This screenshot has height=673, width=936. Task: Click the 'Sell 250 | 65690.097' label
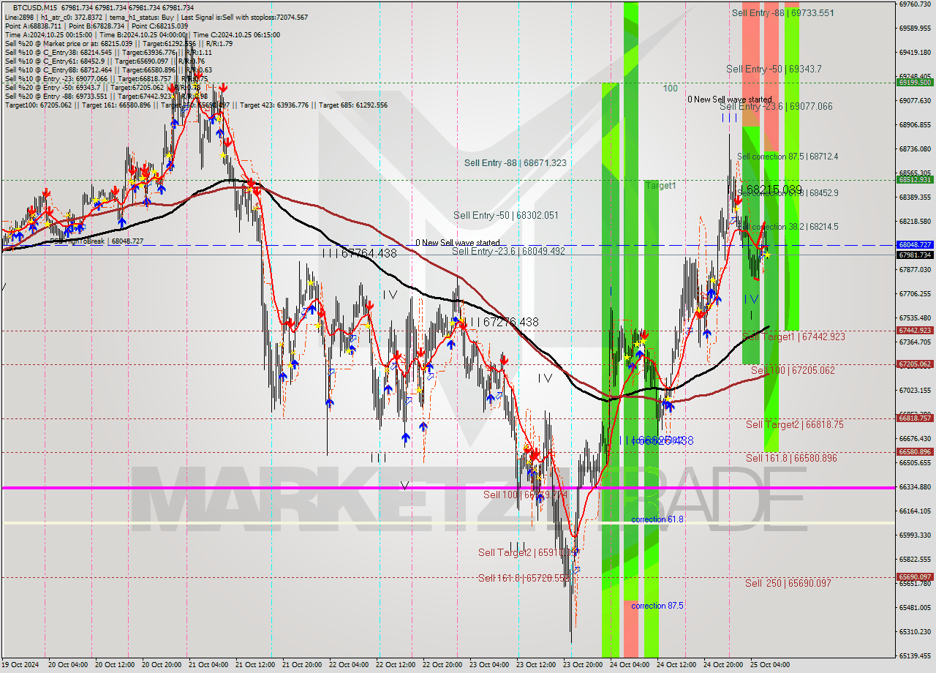[788, 583]
